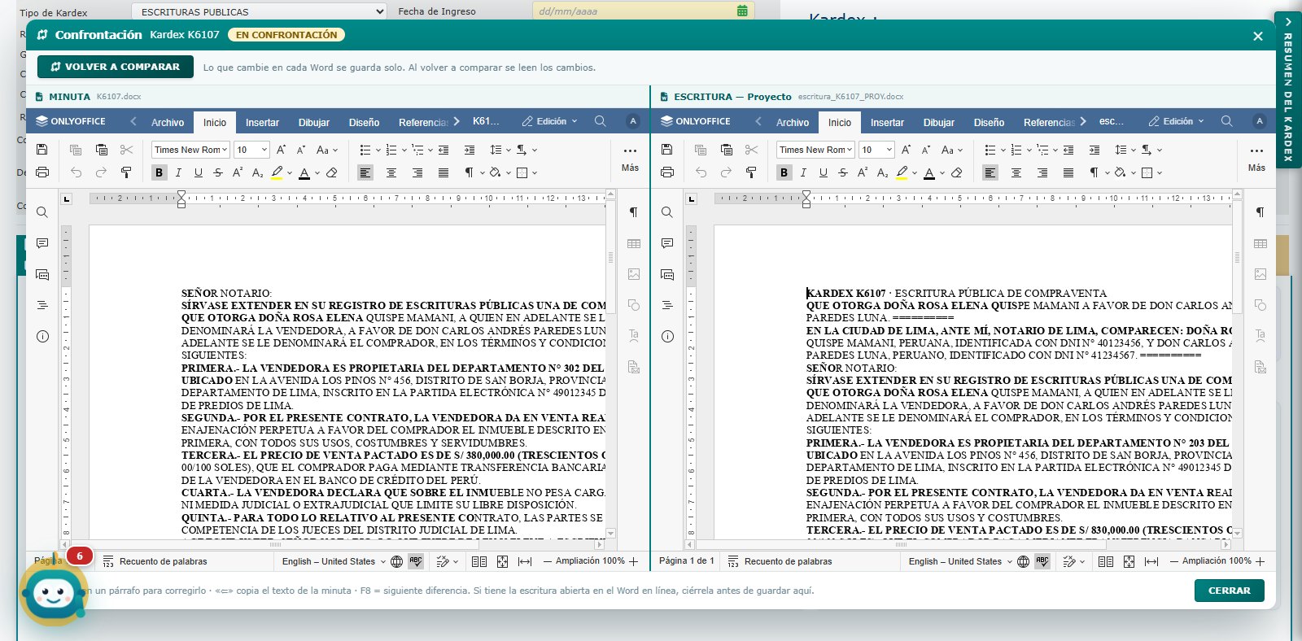Open the Dibujar tab in the ESCRITURA editor
The width and height of the screenshot is (1302, 641).
[939, 122]
